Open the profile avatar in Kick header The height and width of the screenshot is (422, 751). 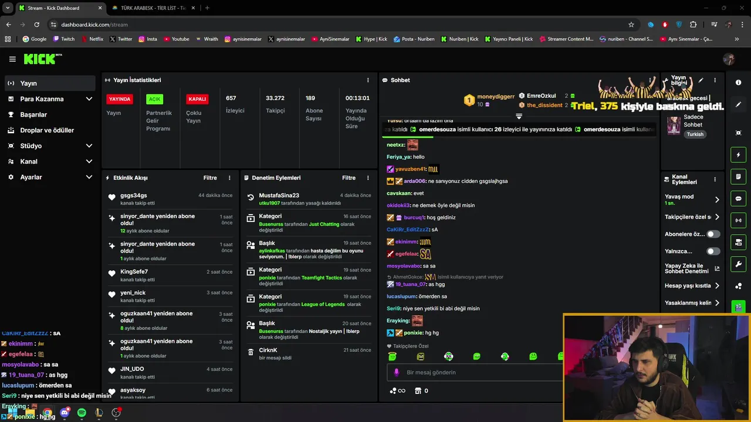pyautogui.click(x=729, y=59)
